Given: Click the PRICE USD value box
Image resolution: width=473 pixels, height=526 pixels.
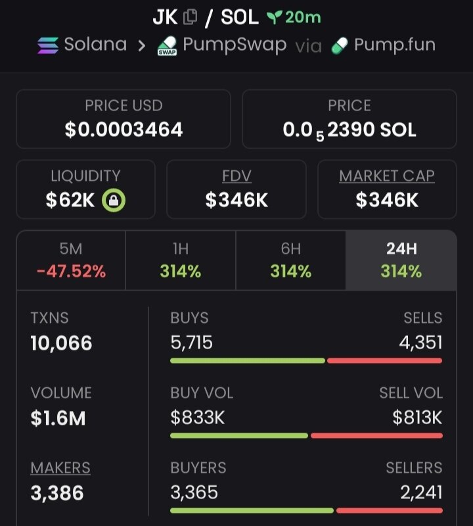Looking at the screenshot, I should coord(124,119).
